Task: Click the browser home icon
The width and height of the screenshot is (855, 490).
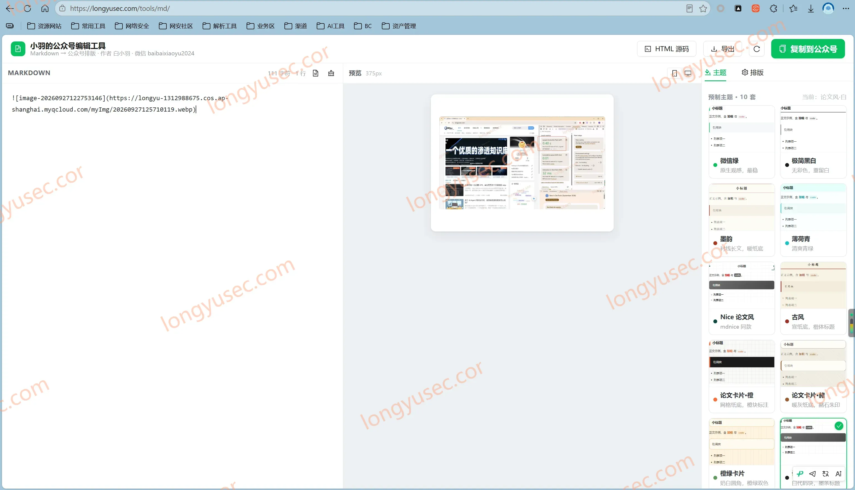Action: pyautogui.click(x=45, y=8)
